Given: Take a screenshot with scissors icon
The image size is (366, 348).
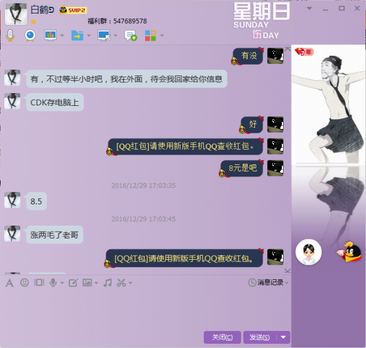Looking at the screenshot, I should click(x=121, y=282).
